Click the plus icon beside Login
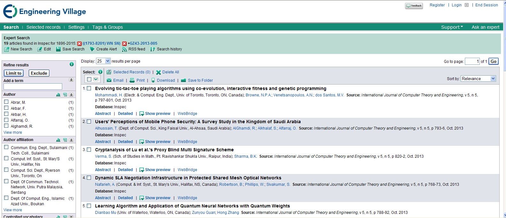 click(x=466, y=5)
